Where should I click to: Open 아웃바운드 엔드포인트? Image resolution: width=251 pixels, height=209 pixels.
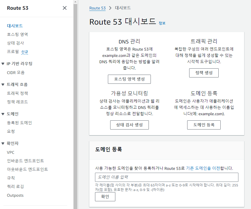point(27,169)
